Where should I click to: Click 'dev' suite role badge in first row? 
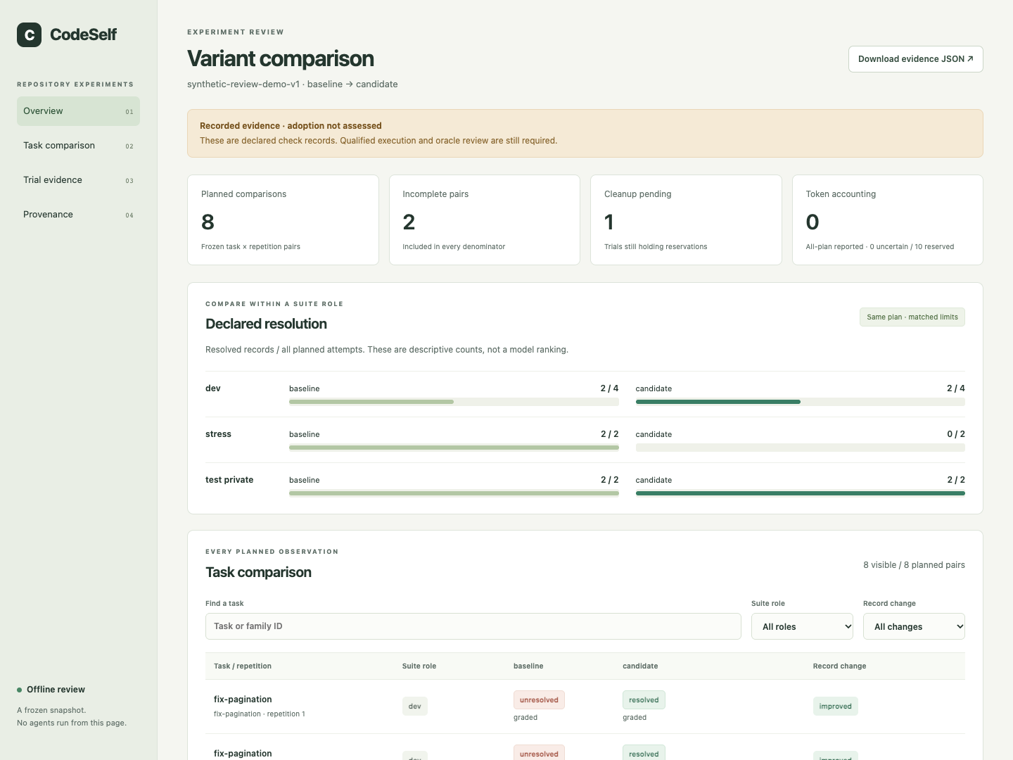coord(415,707)
